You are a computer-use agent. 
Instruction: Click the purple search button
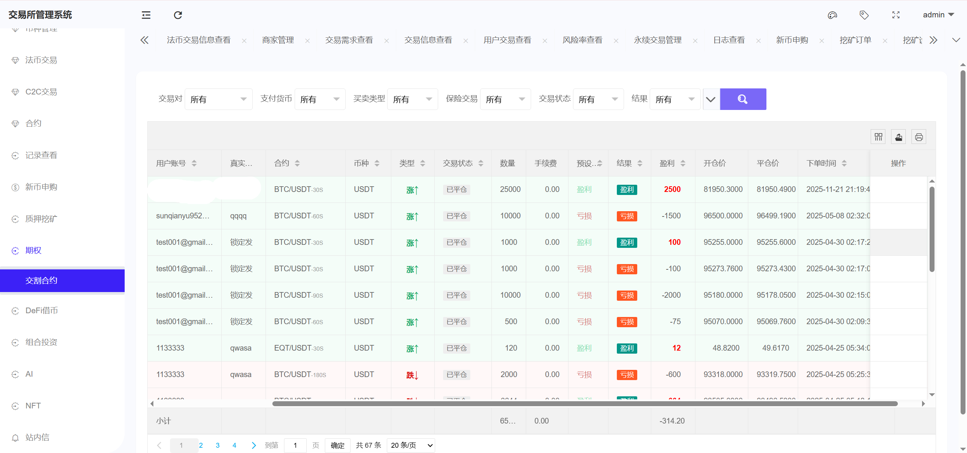click(743, 99)
